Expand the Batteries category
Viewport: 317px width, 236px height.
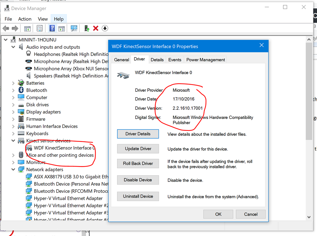click(13, 83)
